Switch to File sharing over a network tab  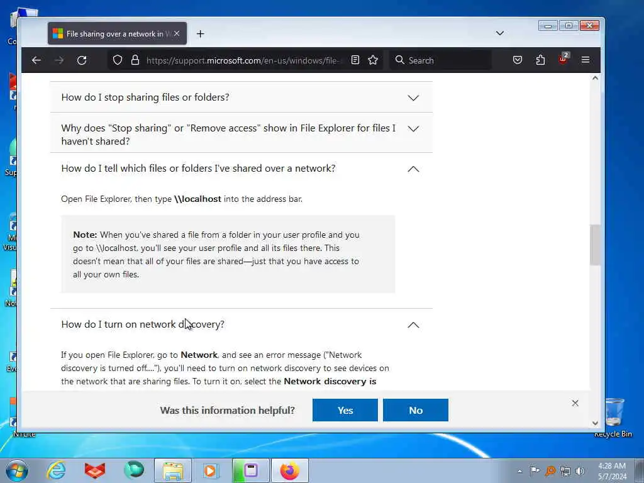point(117,34)
